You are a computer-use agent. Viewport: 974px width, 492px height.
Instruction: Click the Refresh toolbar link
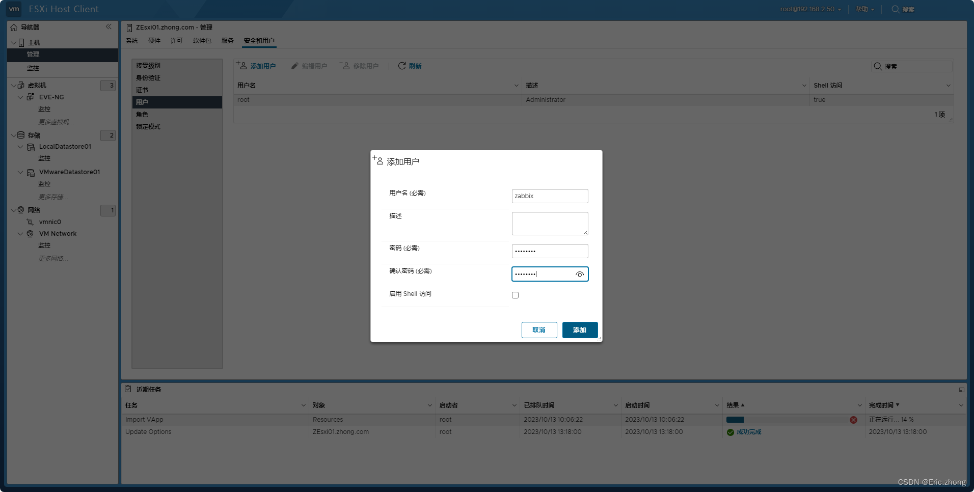click(415, 66)
